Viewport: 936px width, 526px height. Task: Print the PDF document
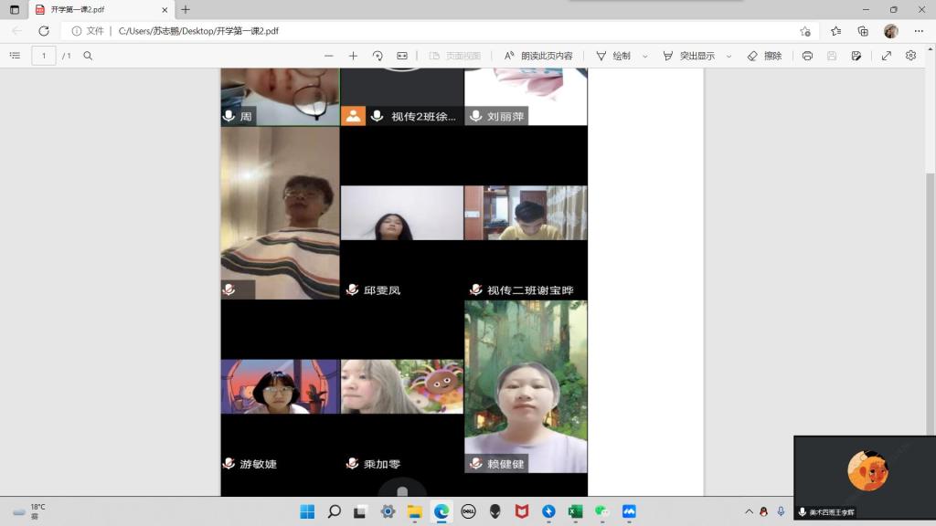807,56
